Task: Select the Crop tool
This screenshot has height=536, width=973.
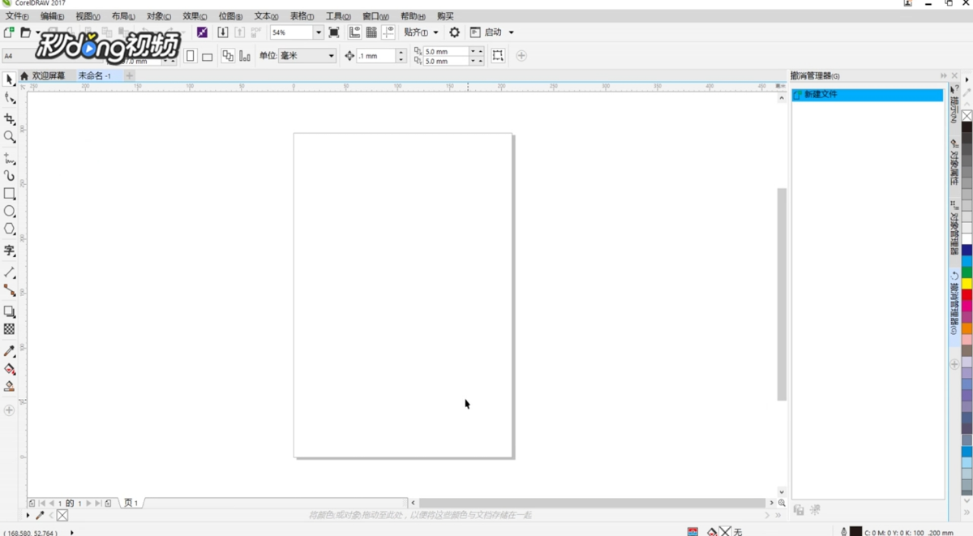Action: 9,119
